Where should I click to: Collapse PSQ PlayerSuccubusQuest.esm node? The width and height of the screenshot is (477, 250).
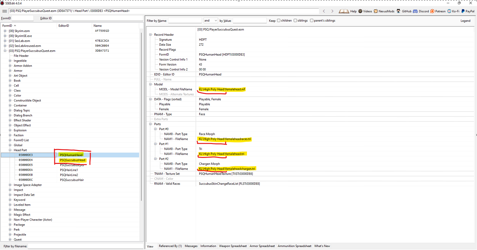pos(5,51)
